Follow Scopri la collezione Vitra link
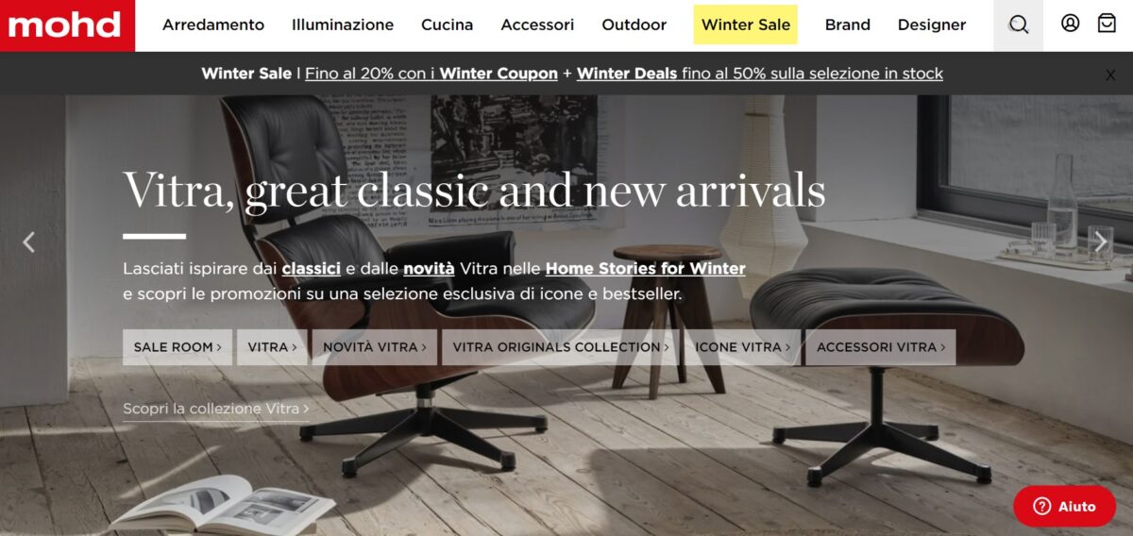The width and height of the screenshot is (1133, 536). tap(215, 409)
